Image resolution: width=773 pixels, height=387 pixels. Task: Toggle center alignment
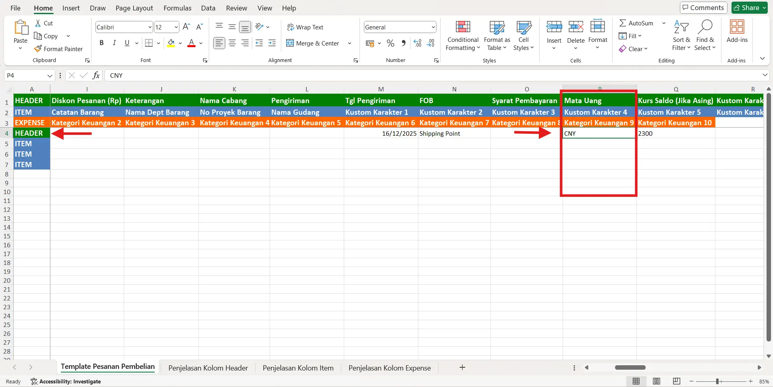(x=232, y=43)
